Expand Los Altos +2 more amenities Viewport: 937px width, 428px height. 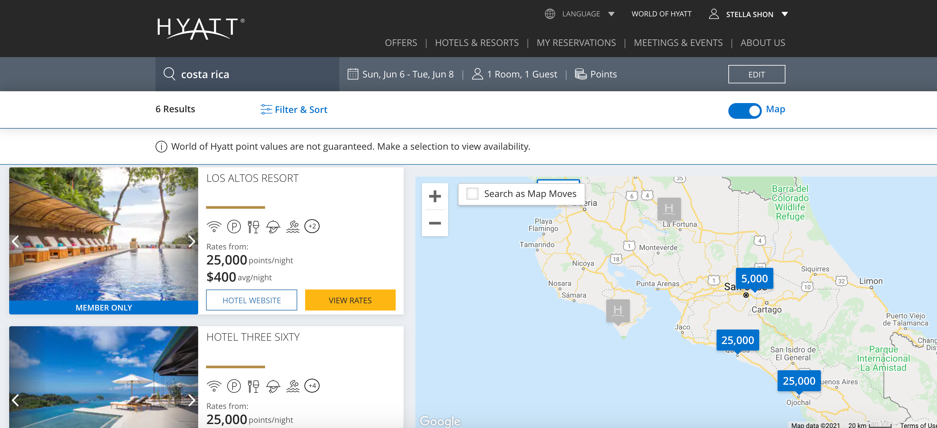pos(312,226)
